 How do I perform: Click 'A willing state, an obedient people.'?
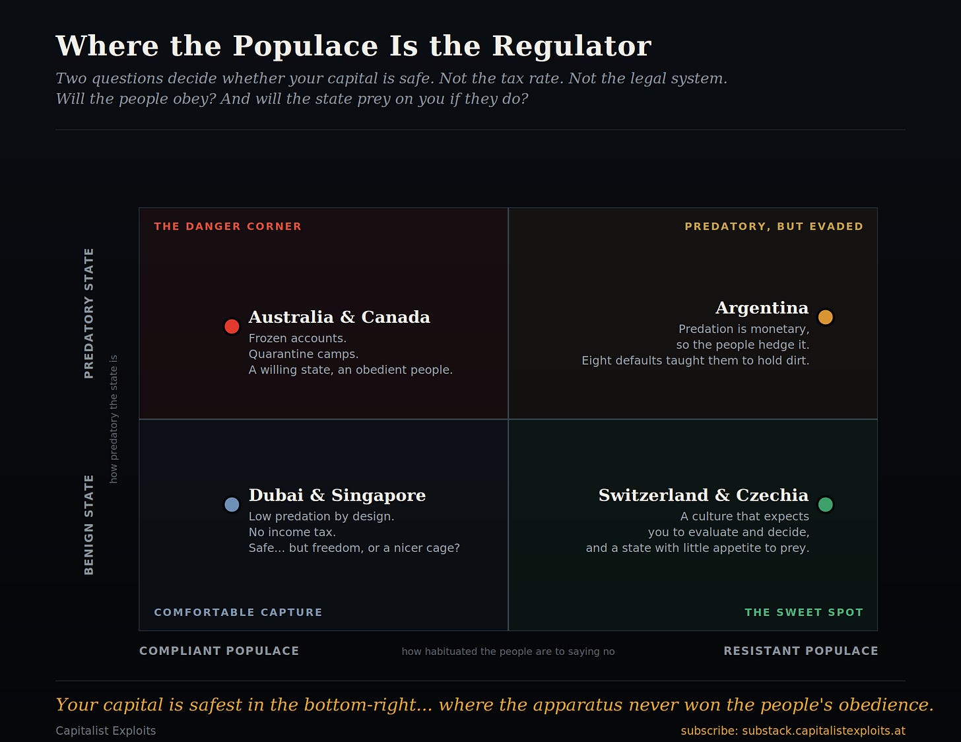click(350, 370)
